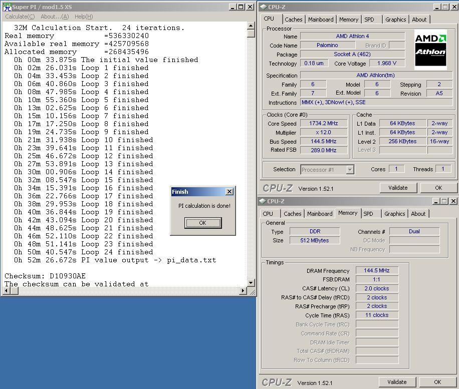Open the About menu in Super PI
Viewport: 459px width, 389px height.
(55, 17)
